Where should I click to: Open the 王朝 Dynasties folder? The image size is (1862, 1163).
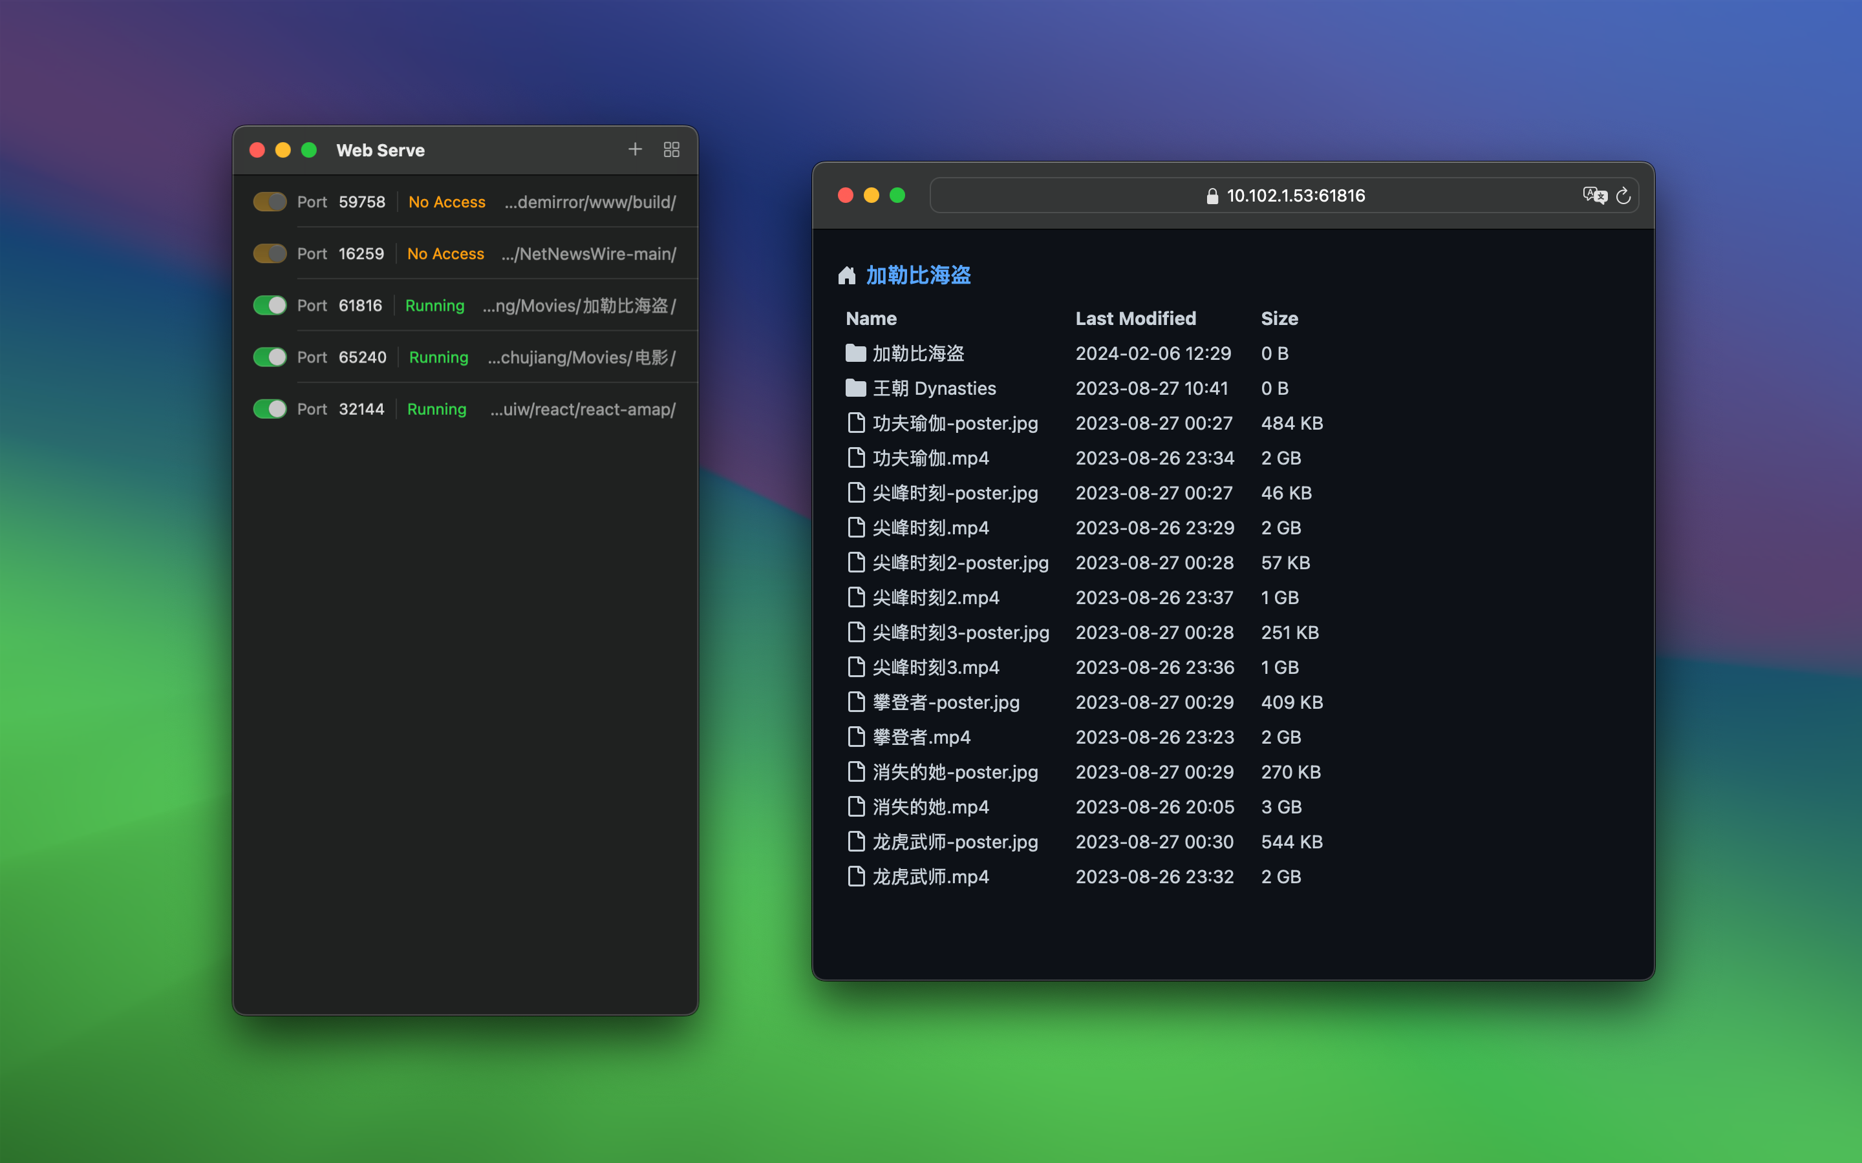(x=932, y=388)
